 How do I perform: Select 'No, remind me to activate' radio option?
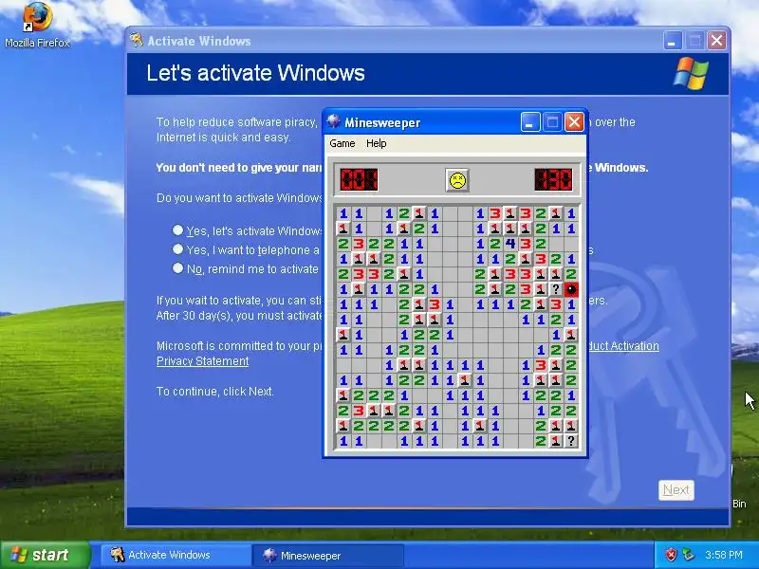point(177,267)
